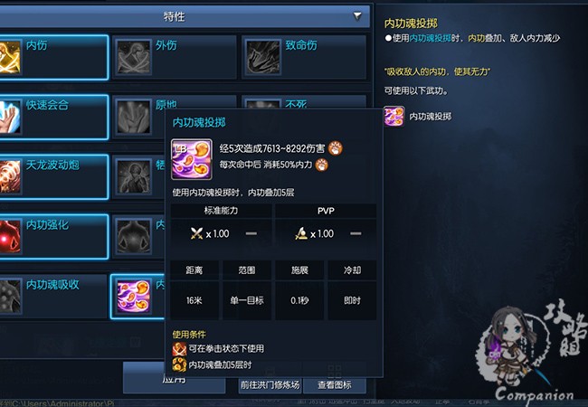Image resolution: width=588 pixels, height=407 pixels.
Task: Click the 查看图标 button
Action: 334,385
